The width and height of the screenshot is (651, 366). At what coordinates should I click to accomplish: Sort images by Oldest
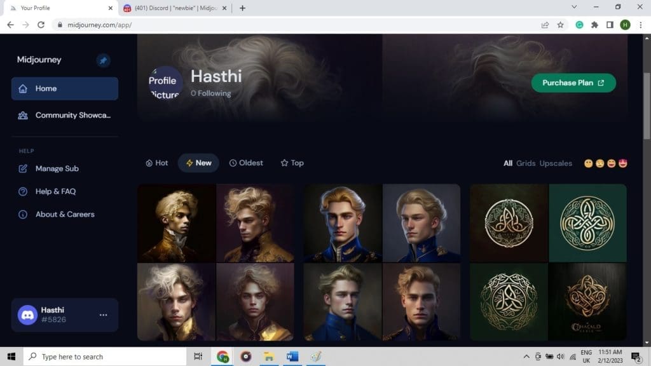click(x=246, y=163)
